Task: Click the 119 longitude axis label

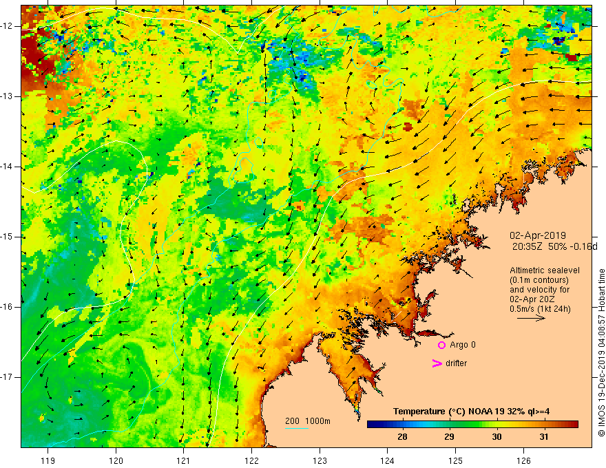Action: click(x=48, y=460)
